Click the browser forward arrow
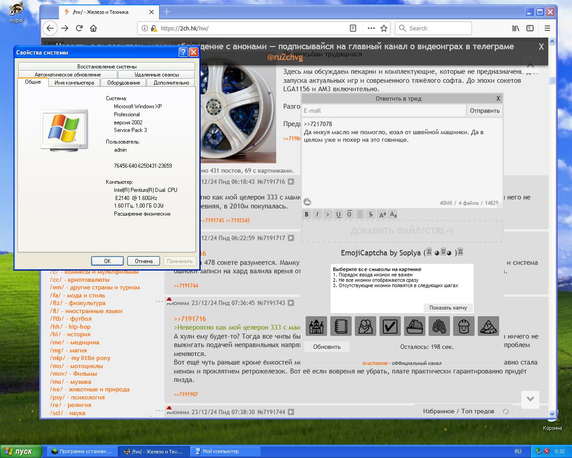 pyautogui.click(x=65, y=28)
